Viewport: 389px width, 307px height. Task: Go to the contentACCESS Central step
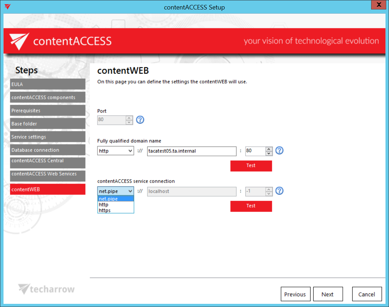point(48,163)
